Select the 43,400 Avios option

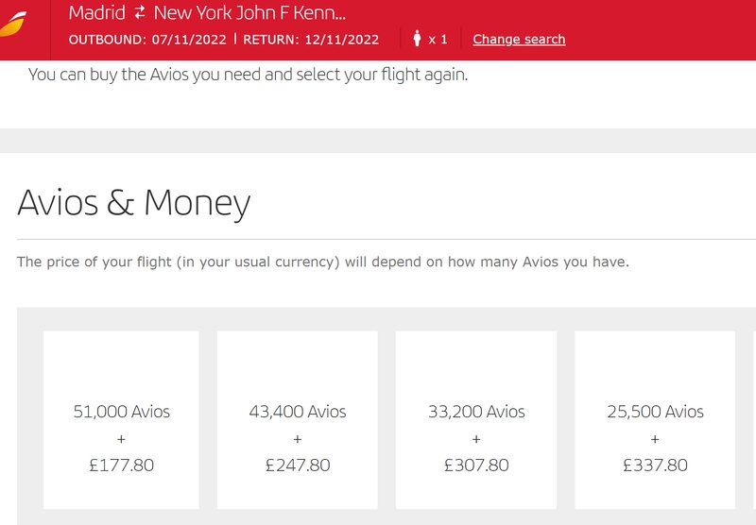298,419
